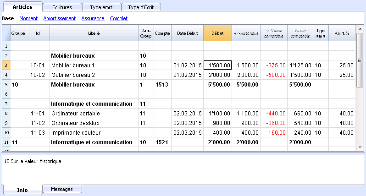Click the Dans Group column header
This screenshot has height=196, width=366.
146,33
